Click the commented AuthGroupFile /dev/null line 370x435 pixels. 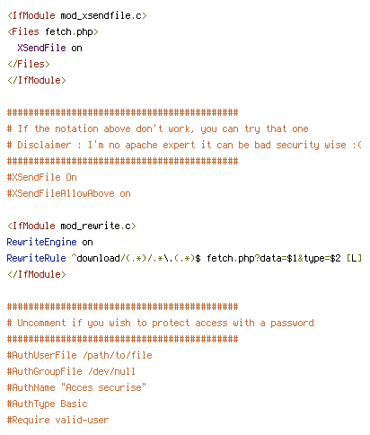(x=71, y=371)
